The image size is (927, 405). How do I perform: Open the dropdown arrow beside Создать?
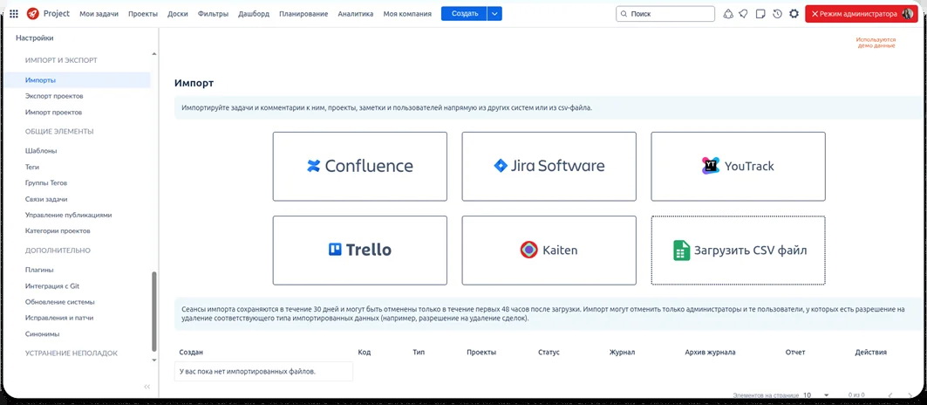tap(494, 14)
